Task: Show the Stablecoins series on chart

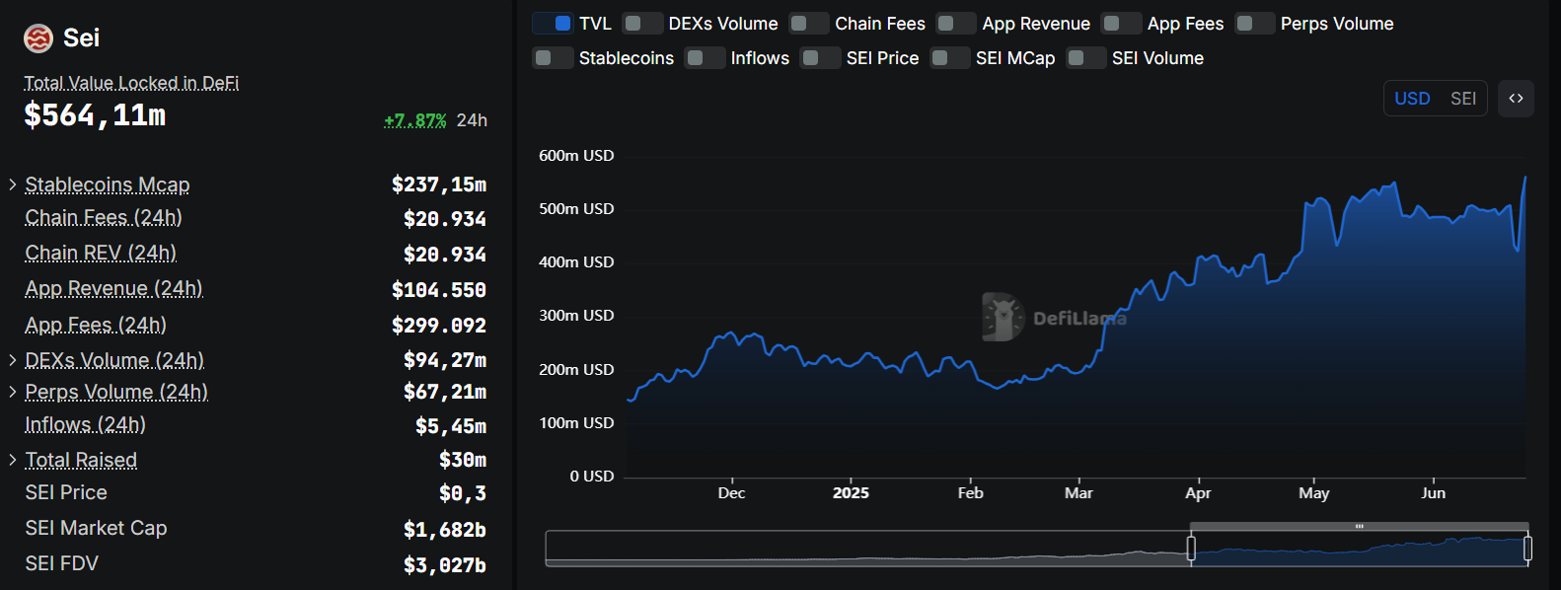Action: 553,58
